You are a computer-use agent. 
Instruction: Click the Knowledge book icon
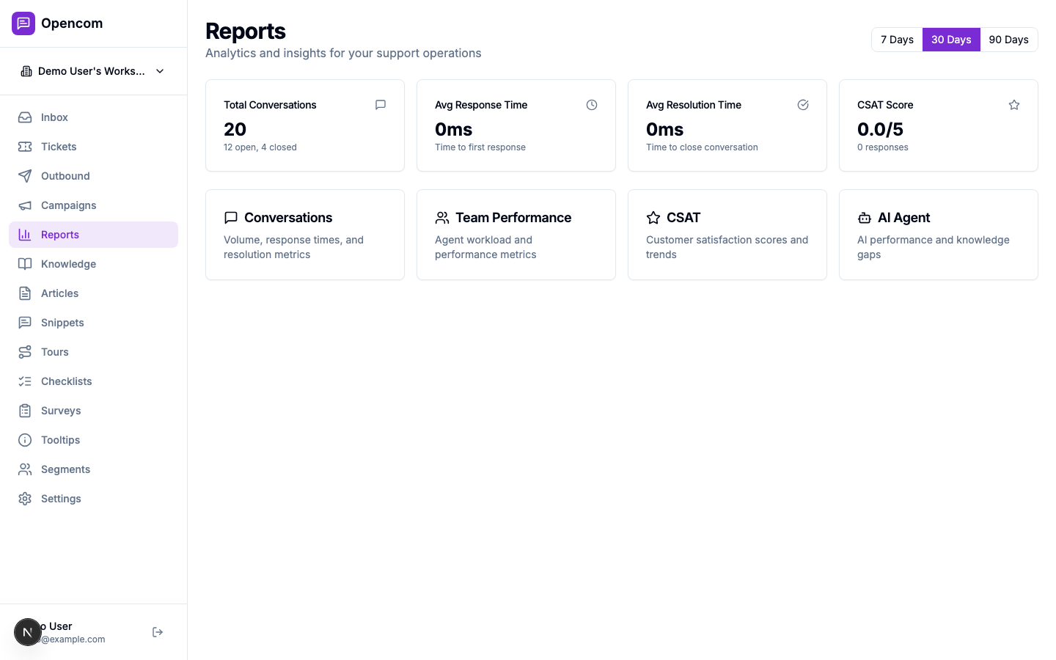tap(25, 263)
